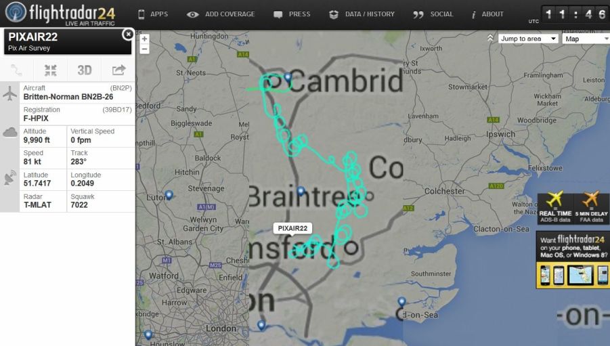Select REAL TIME ADS-B data plane
This screenshot has width=610, height=346.
click(555, 207)
